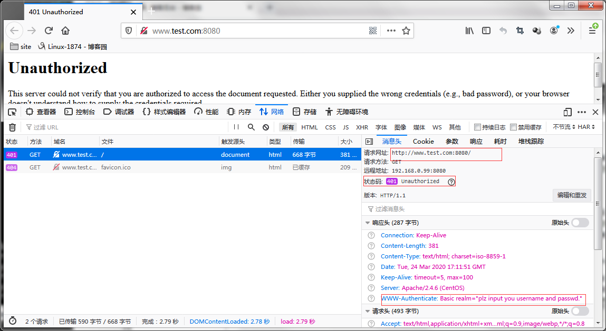This screenshot has height=331, width=606.
Task: Show 所有 request types
Action: coord(288,127)
